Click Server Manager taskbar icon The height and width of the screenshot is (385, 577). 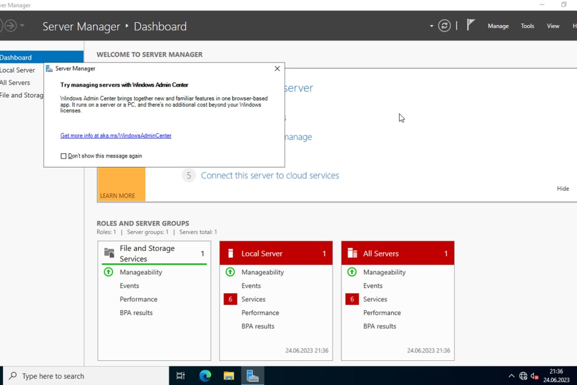click(252, 376)
